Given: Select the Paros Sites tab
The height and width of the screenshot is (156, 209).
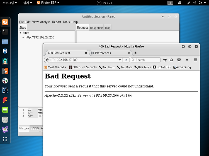Looking at the screenshot, I should [x=23, y=27].
